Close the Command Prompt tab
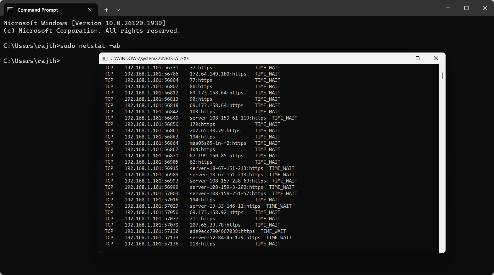 click(90, 10)
